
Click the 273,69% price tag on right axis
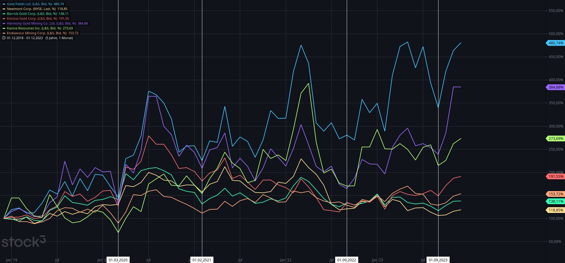pyautogui.click(x=555, y=139)
